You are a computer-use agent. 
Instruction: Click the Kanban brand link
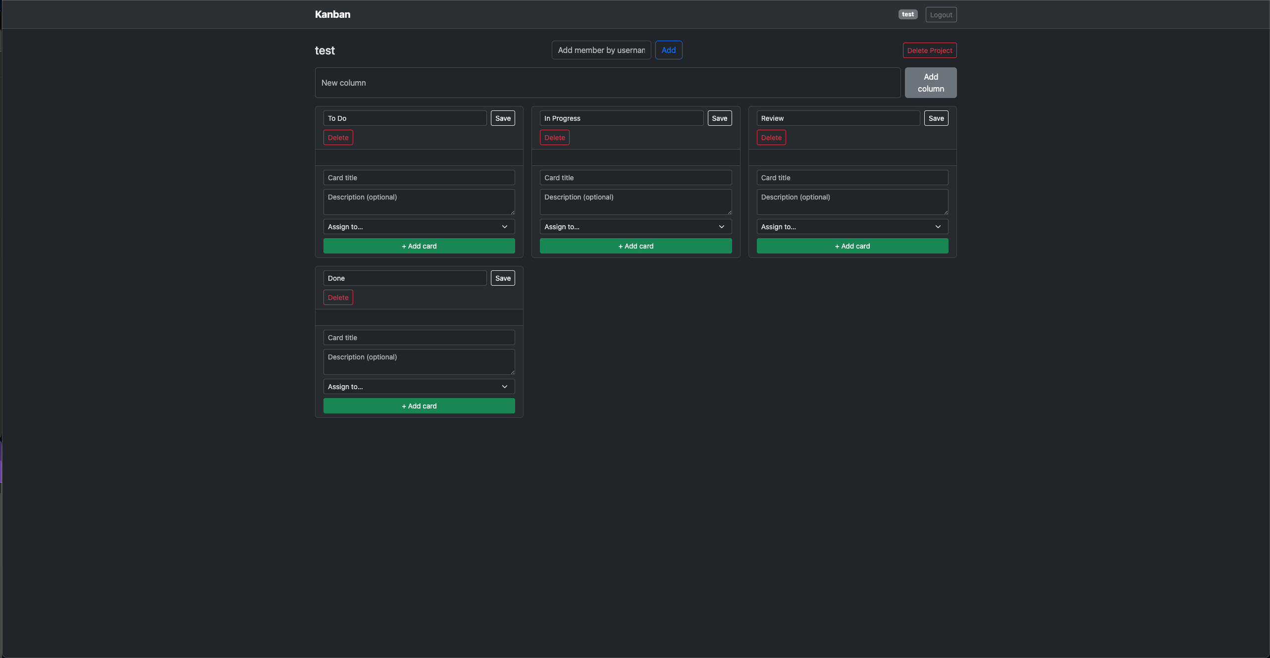coord(332,14)
